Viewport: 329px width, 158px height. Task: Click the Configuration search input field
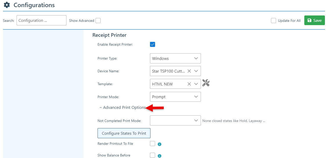[41, 21]
